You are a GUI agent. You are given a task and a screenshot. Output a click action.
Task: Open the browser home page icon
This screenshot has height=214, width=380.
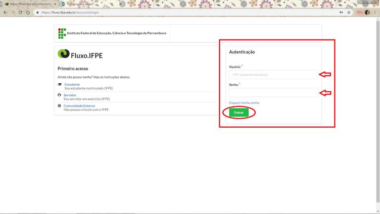click(28, 12)
